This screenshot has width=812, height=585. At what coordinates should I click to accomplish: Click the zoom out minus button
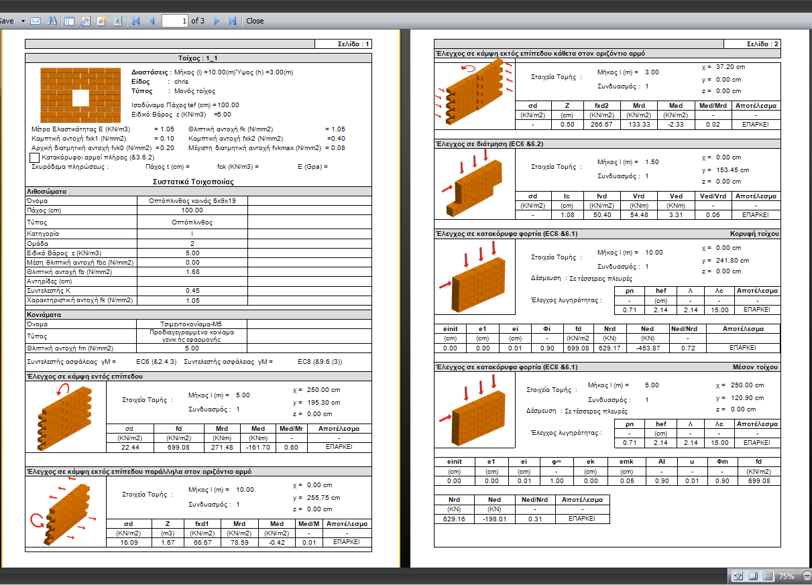point(807,576)
